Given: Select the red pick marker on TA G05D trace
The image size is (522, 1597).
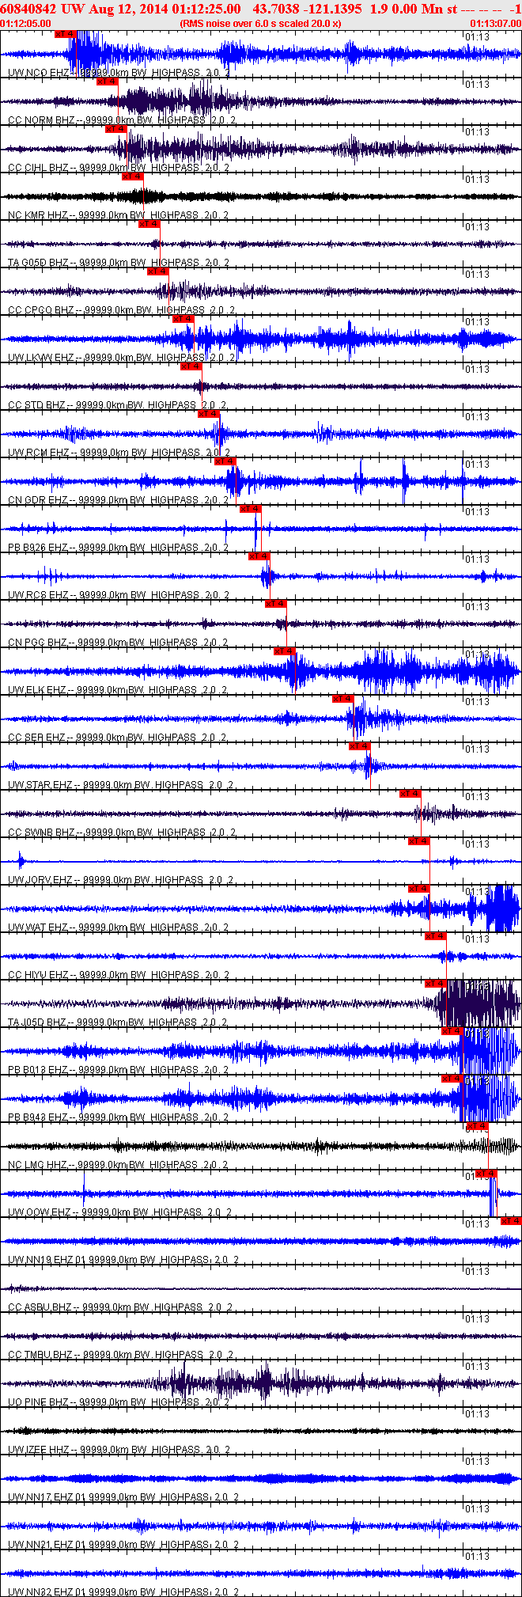Looking at the screenshot, I should point(149,224).
